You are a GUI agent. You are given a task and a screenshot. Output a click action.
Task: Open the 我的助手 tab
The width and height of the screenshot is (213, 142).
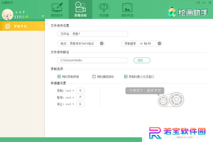click(x=57, y=10)
